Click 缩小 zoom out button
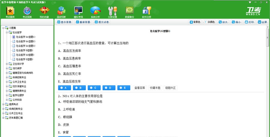The image size is (270, 137). click(x=236, y=22)
